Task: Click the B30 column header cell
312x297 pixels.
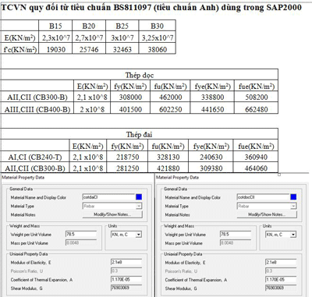Action: coord(157,26)
